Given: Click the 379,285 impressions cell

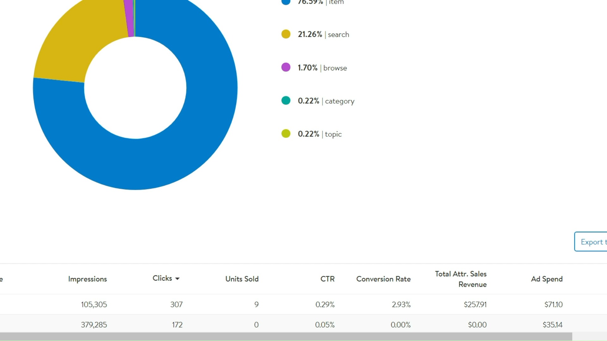Looking at the screenshot, I should point(94,325).
